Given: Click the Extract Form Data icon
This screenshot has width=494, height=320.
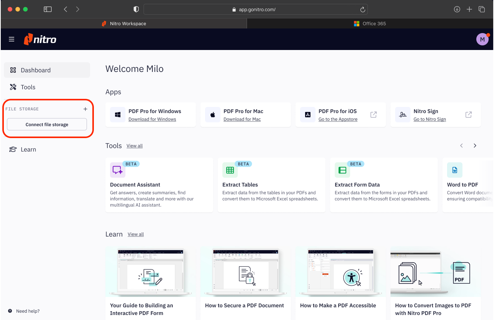Looking at the screenshot, I should pyautogui.click(x=342, y=170).
